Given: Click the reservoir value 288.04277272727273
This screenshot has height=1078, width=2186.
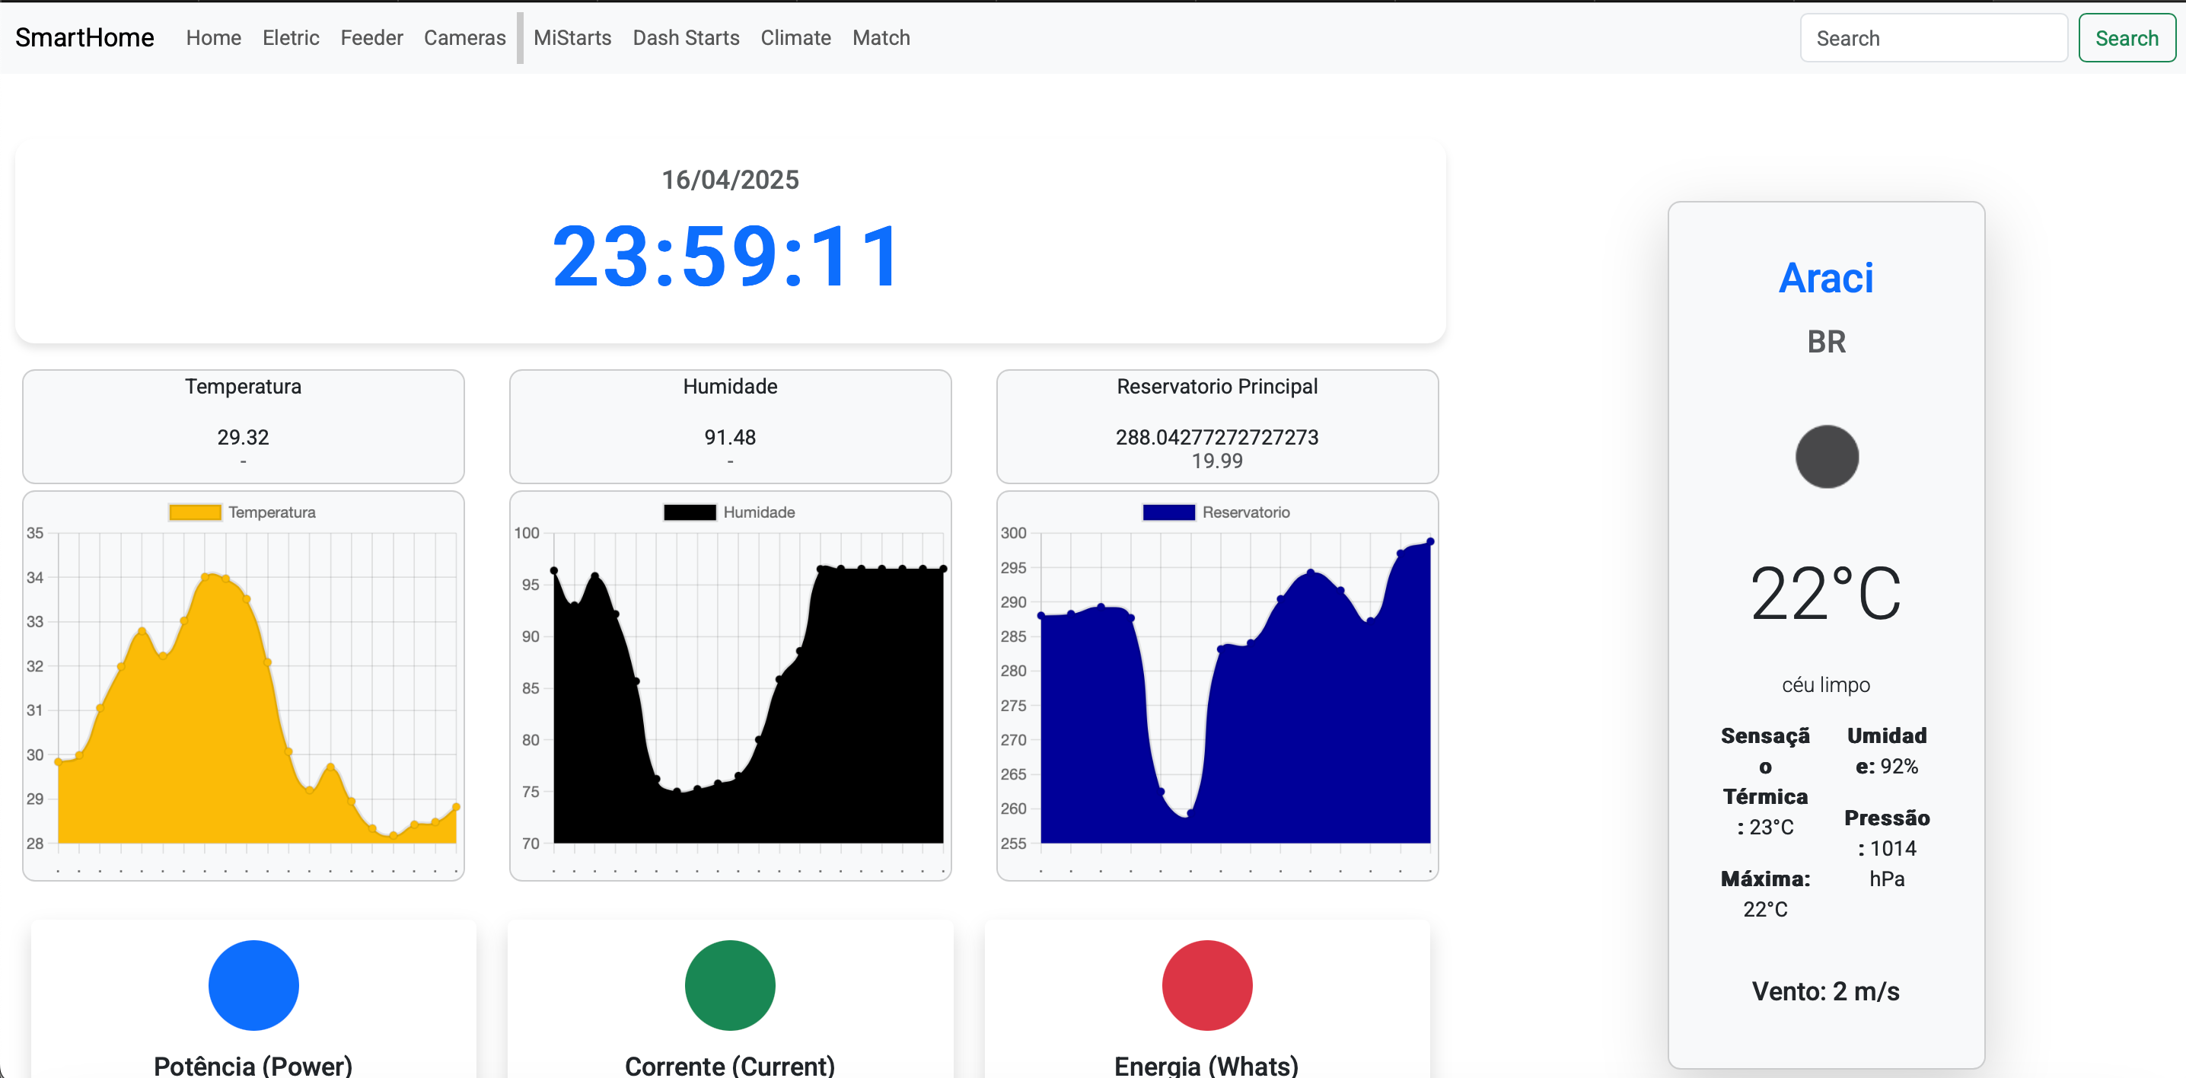Looking at the screenshot, I should pyautogui.click(x=1217, y=437).
